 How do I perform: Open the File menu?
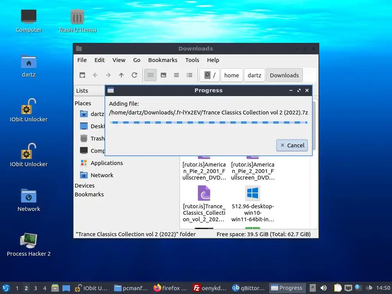[x=82, y=60]
